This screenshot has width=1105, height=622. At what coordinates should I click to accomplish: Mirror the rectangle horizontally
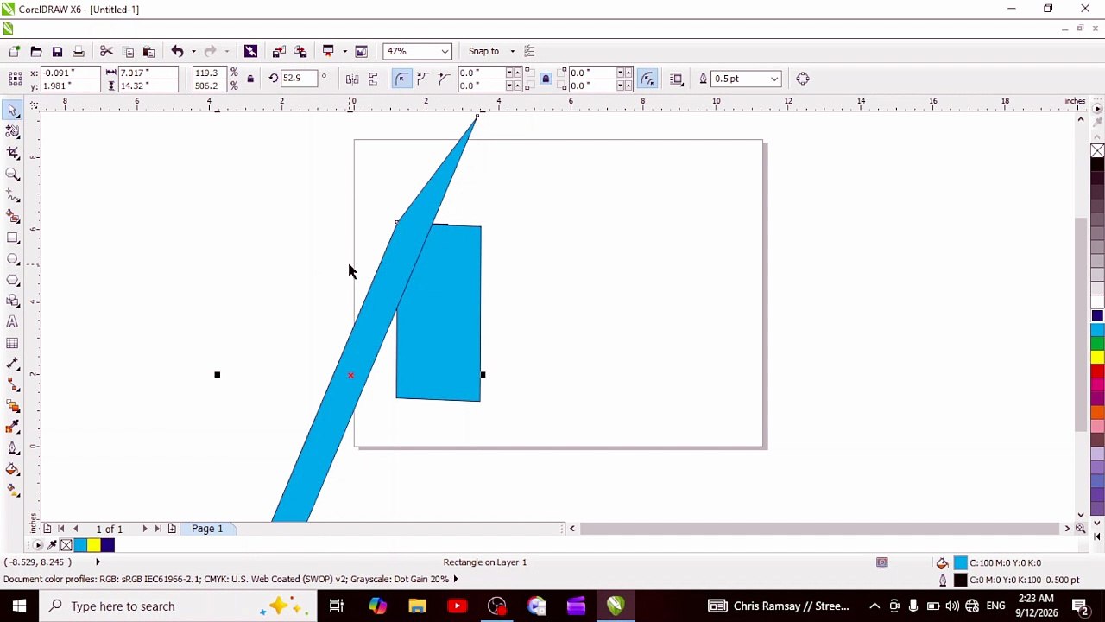tap(352, 79)
